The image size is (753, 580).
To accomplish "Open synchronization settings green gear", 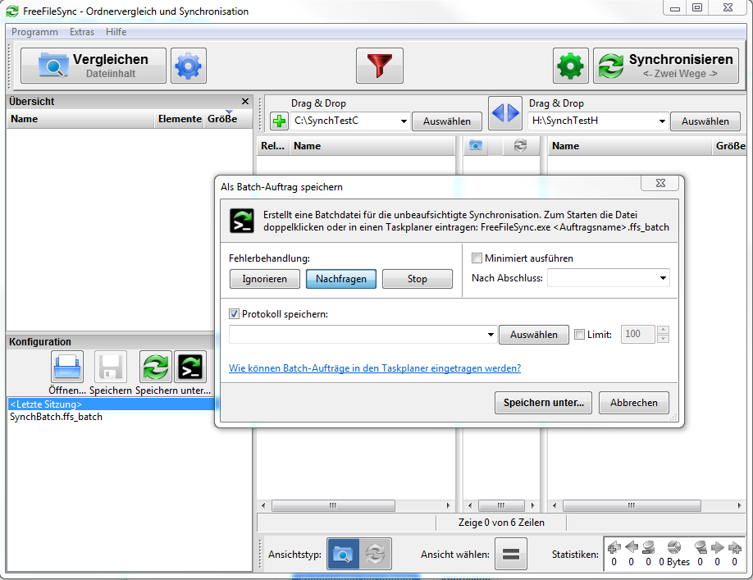I will point(571,66).
